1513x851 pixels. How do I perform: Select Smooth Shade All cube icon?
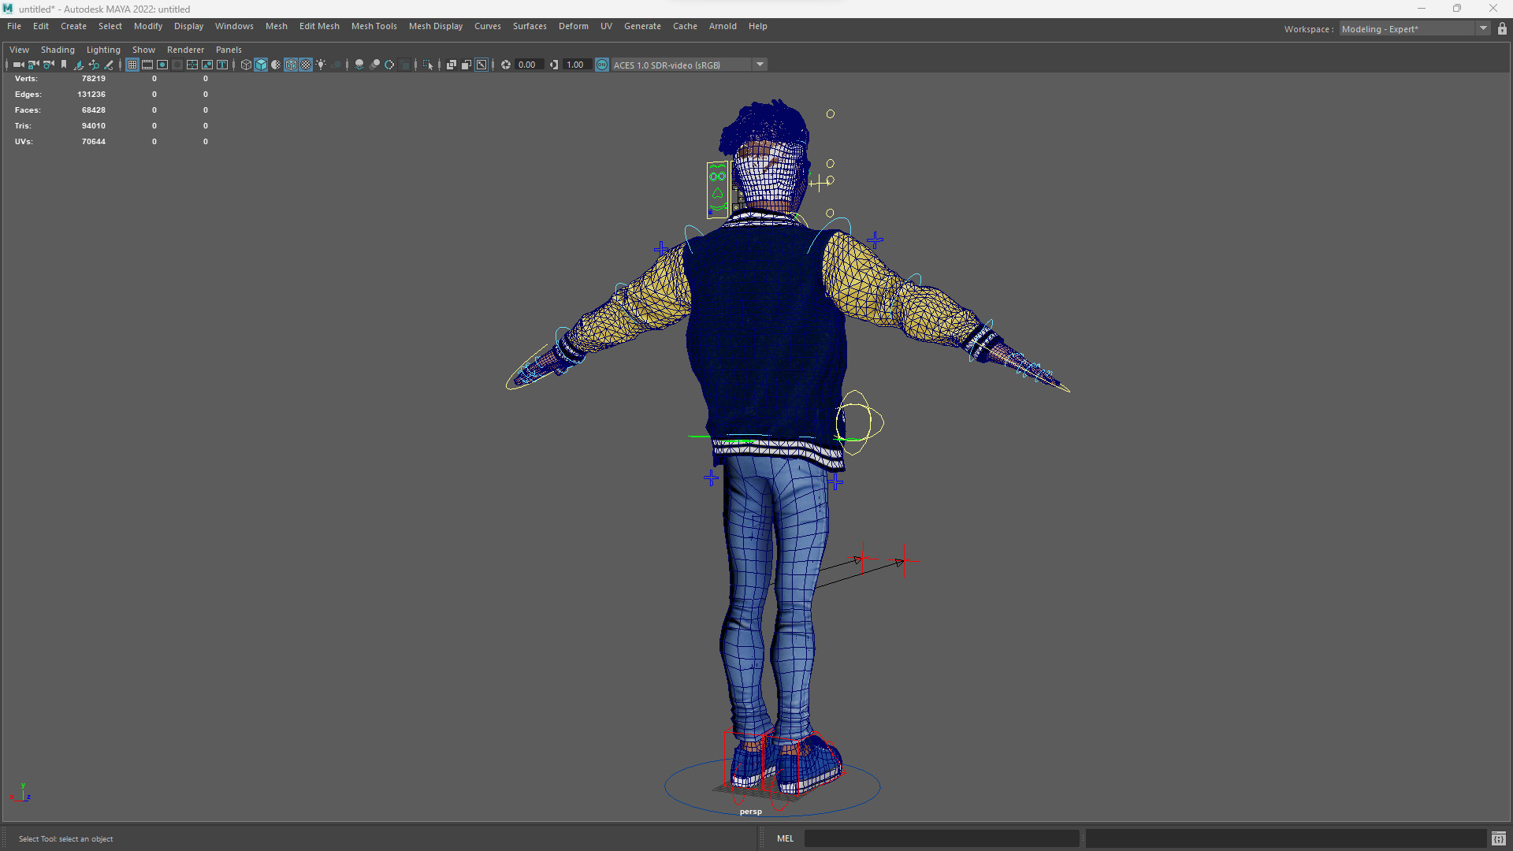click(261, 65)
